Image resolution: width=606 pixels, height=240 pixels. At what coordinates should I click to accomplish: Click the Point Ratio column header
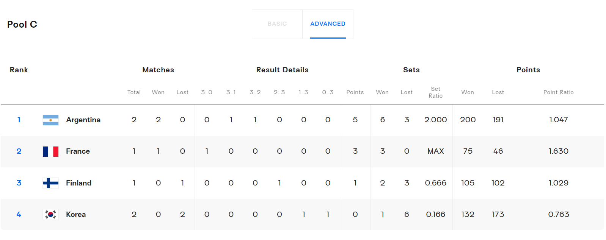[x=558, y=92]
